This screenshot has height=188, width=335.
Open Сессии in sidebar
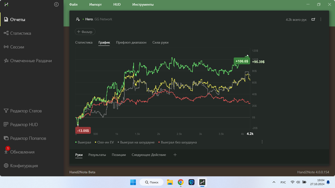pos(17,47)
